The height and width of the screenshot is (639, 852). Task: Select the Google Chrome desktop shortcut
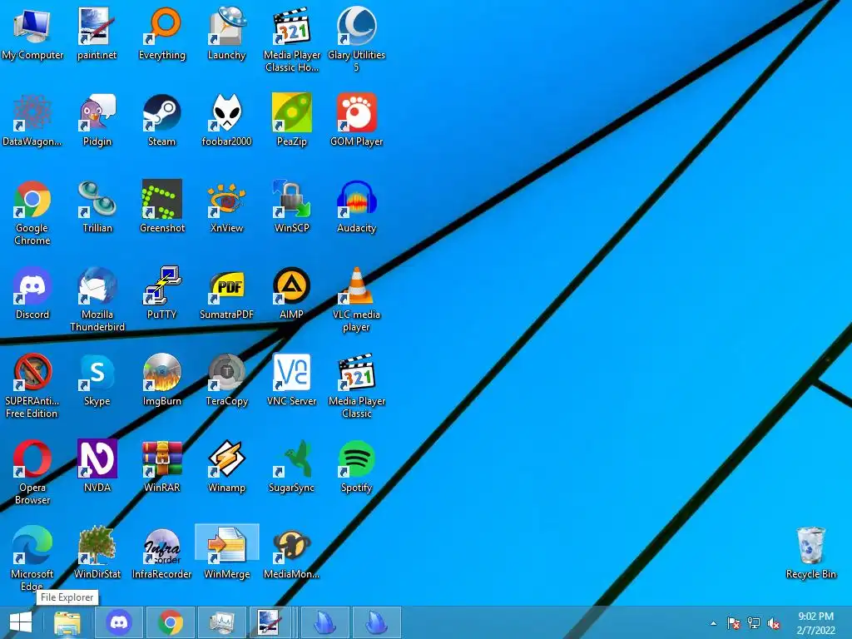tap(32, 212)
